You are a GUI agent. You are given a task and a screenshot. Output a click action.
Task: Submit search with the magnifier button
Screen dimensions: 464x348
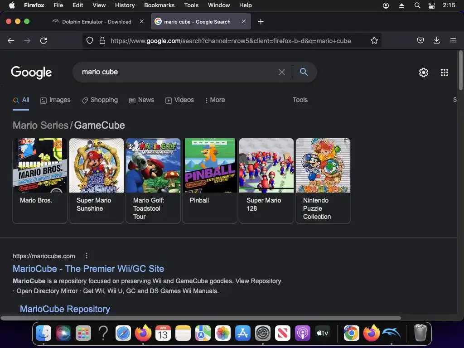(304, 72)
